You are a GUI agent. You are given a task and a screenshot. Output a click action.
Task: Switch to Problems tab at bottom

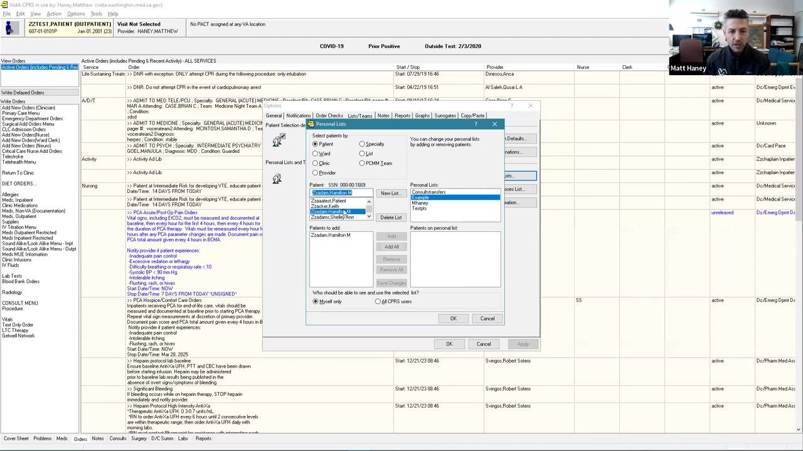(x=43, y=438)
